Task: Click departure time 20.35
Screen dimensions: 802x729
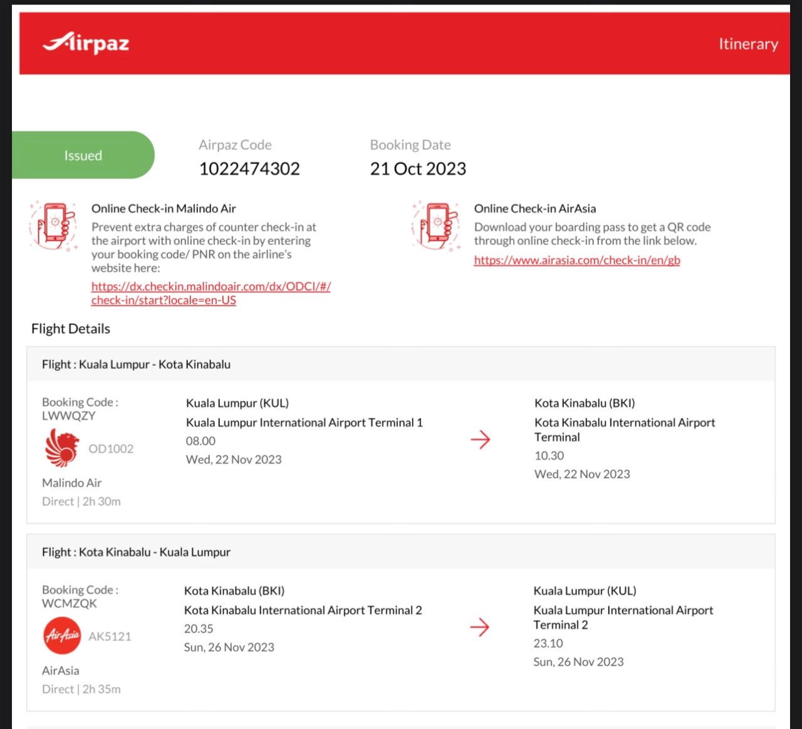Action: click(199, 629)
